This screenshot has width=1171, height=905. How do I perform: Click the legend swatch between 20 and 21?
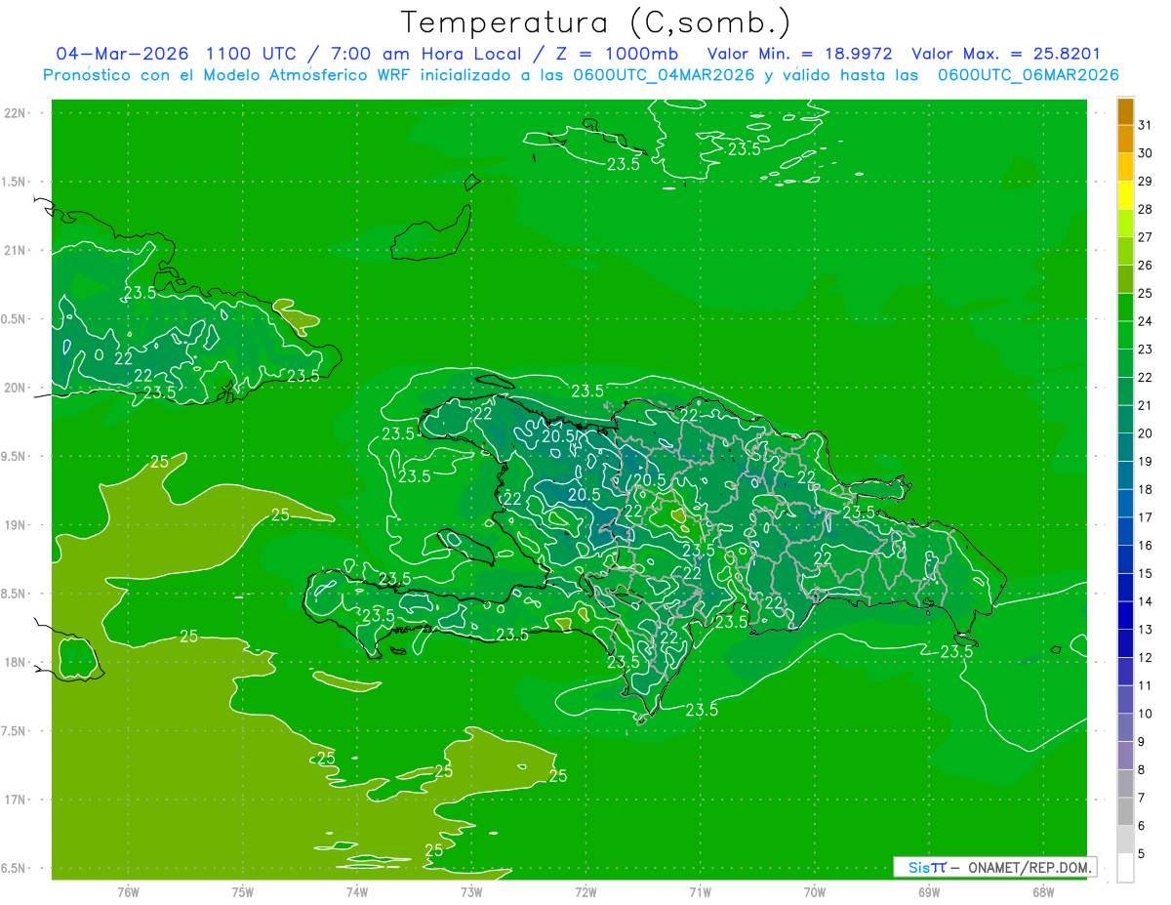pyautogui.click(x=1125, y=420)
